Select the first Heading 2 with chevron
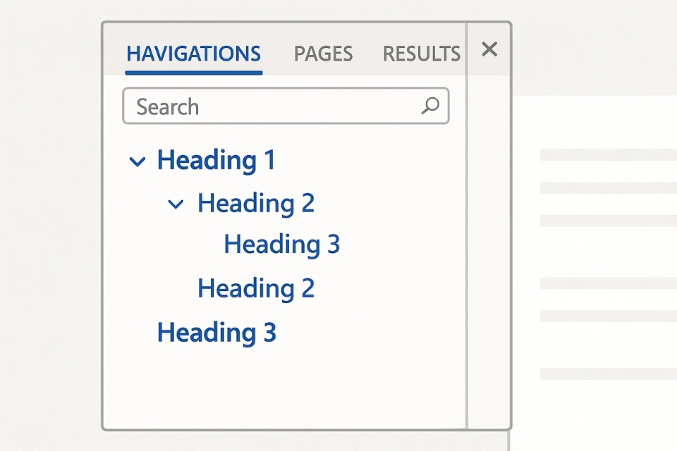The width and height of the screenshot is (677, 451). pos(255,204)
